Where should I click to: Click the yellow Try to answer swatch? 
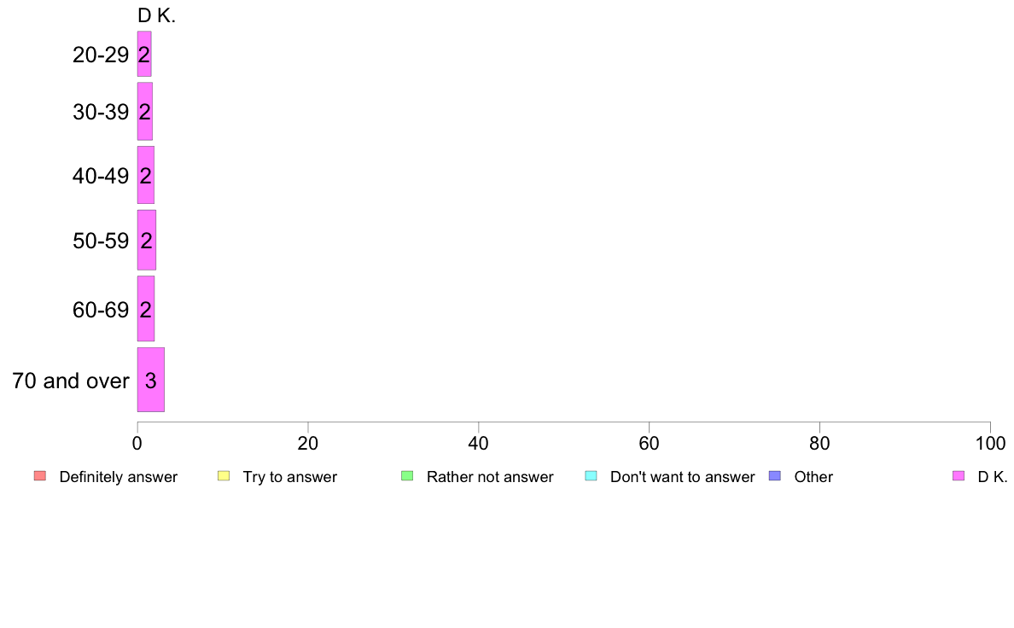(x=224, y=476)
